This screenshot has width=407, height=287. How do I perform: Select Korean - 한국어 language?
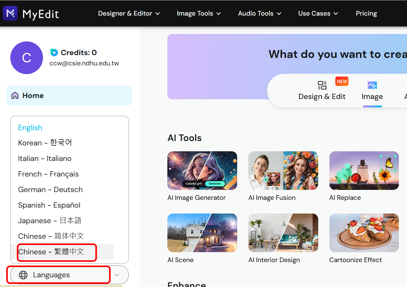tap(45, 143)
